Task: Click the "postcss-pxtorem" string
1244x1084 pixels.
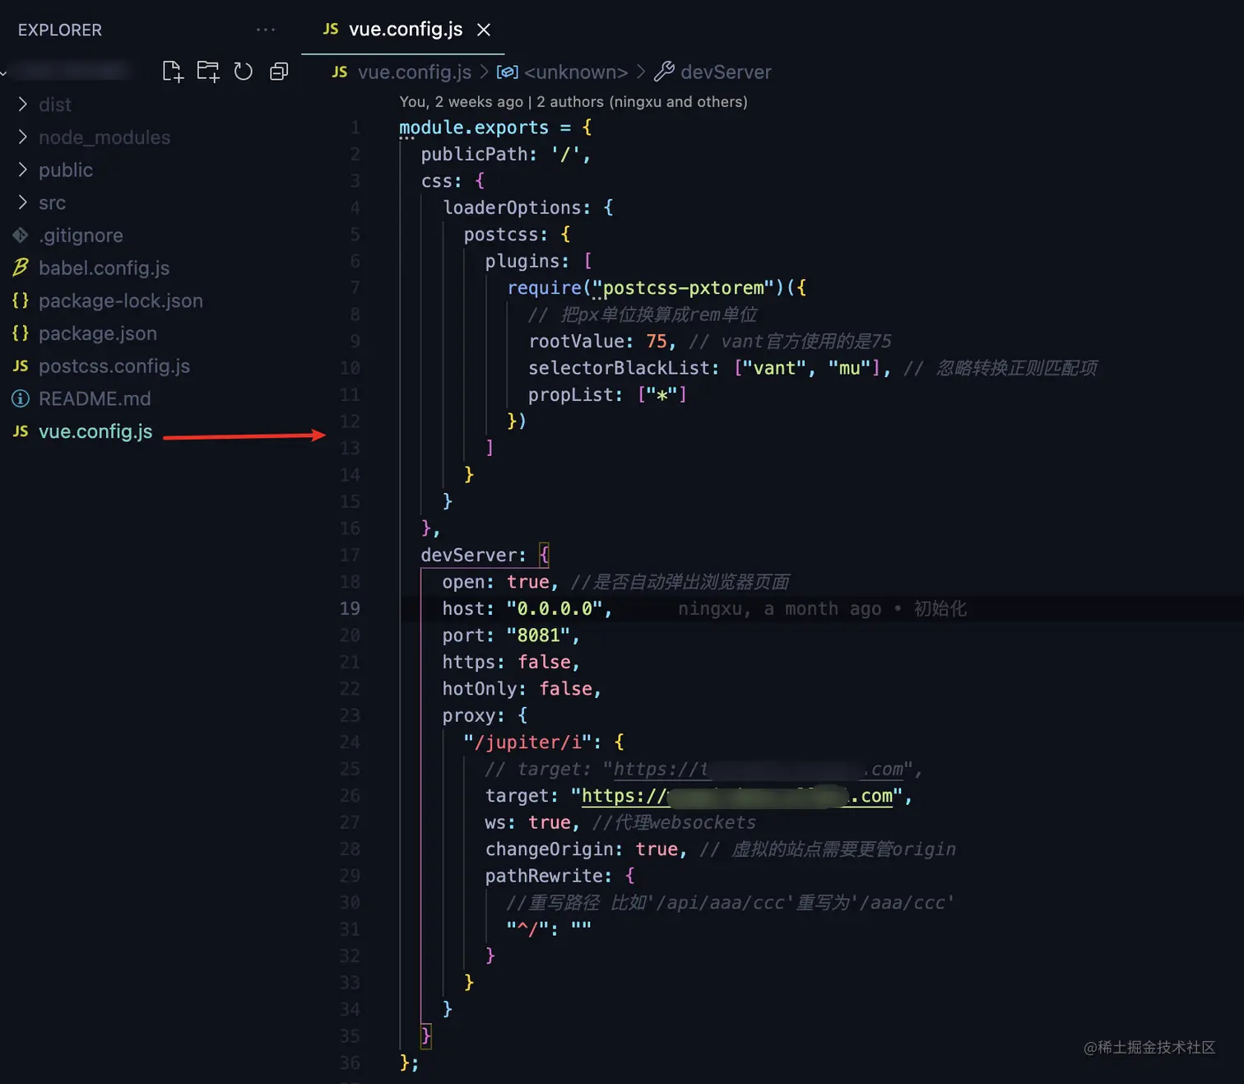Action: pyautogui.click(x=684, y=288)
